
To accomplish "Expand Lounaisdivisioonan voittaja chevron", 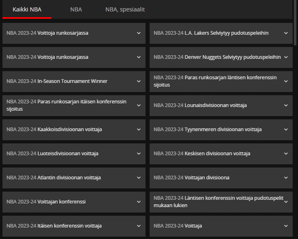I will coord(286,105).
